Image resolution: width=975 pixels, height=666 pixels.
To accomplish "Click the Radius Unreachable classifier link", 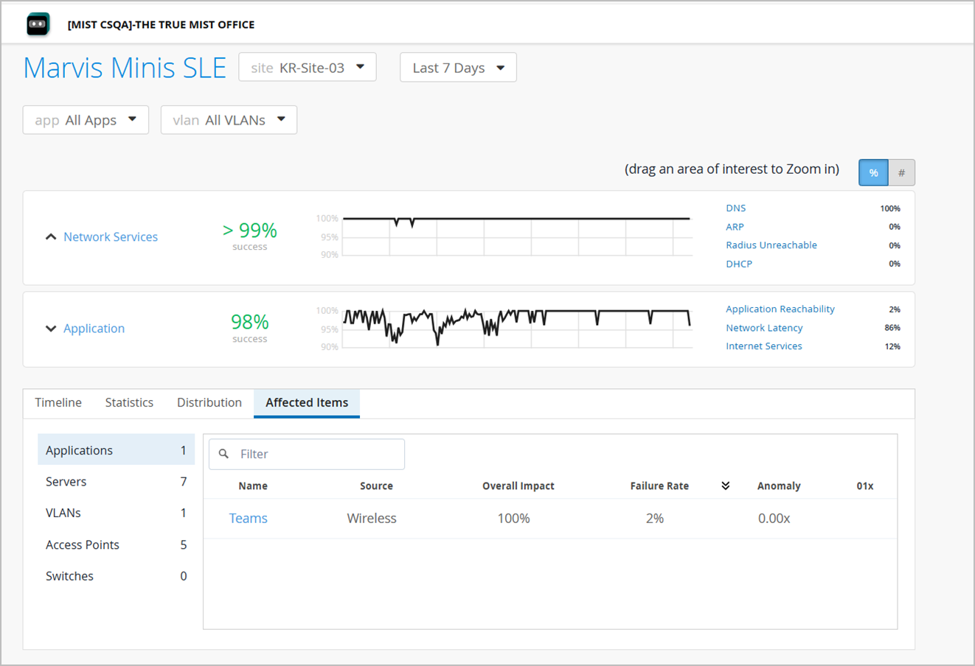I will tap(771, 245).
